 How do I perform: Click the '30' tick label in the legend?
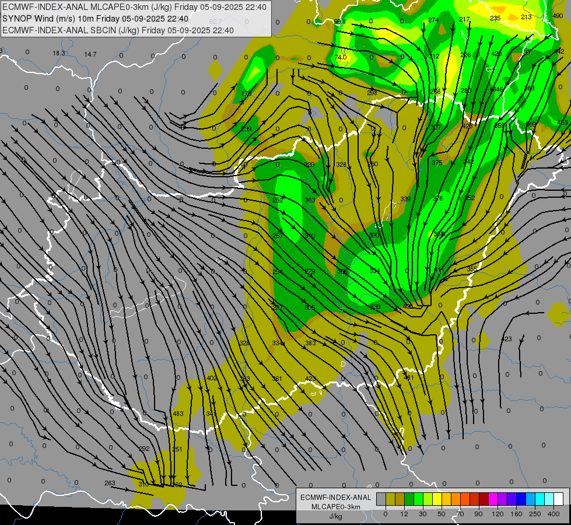point(423,514)
